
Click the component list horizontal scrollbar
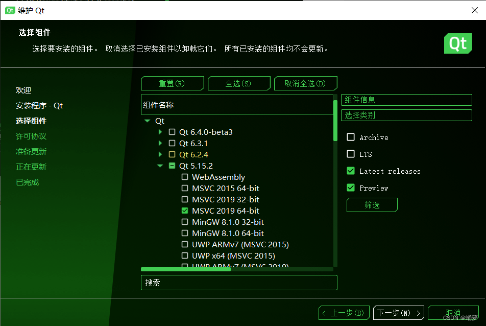186,269
